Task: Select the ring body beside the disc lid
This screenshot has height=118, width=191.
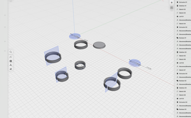Action: (x=81, y=45)
